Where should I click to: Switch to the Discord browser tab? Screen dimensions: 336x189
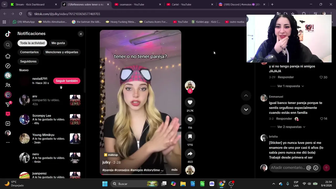[x=242, y=4]
